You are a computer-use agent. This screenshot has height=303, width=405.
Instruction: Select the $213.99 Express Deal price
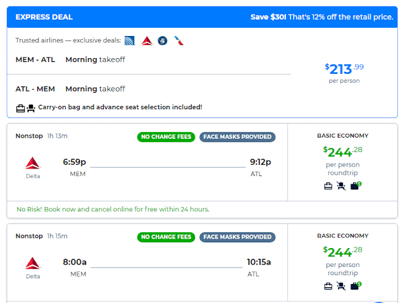[344, 69]
